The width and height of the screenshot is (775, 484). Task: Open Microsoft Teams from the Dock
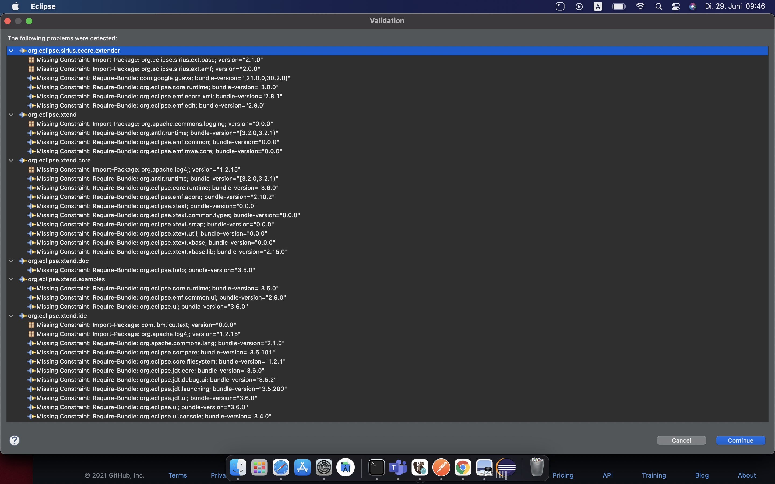(398, 467)
